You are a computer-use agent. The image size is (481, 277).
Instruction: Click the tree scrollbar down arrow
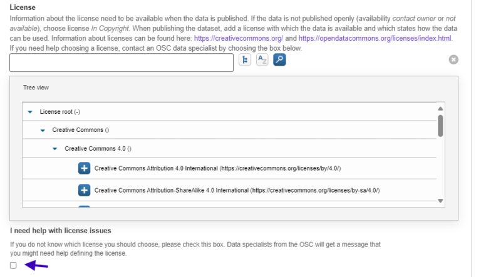440,201
